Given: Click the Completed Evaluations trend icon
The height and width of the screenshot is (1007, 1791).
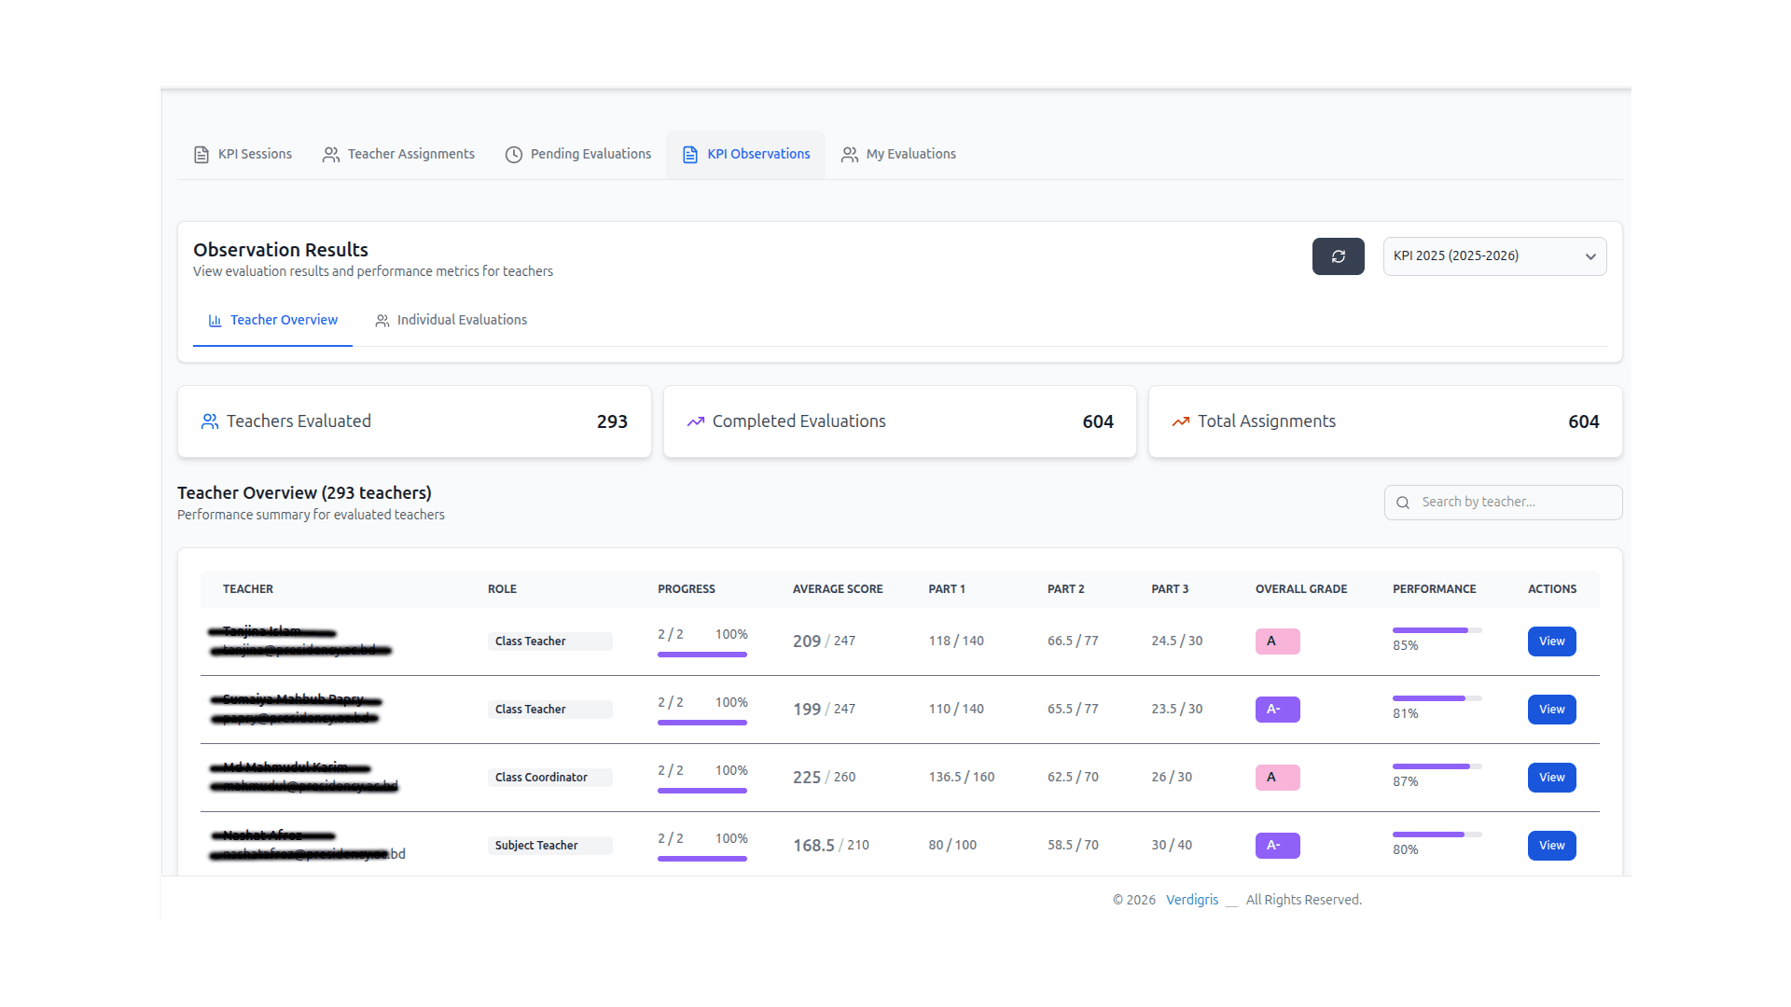Looking at the screenshot, I should (x=695, y=421).
